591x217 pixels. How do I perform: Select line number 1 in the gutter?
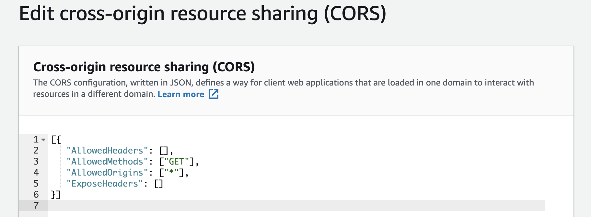click(x=36, y=140)
